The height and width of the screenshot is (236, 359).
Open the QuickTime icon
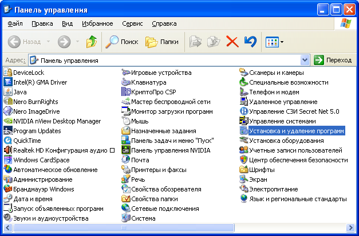[8, 140]
